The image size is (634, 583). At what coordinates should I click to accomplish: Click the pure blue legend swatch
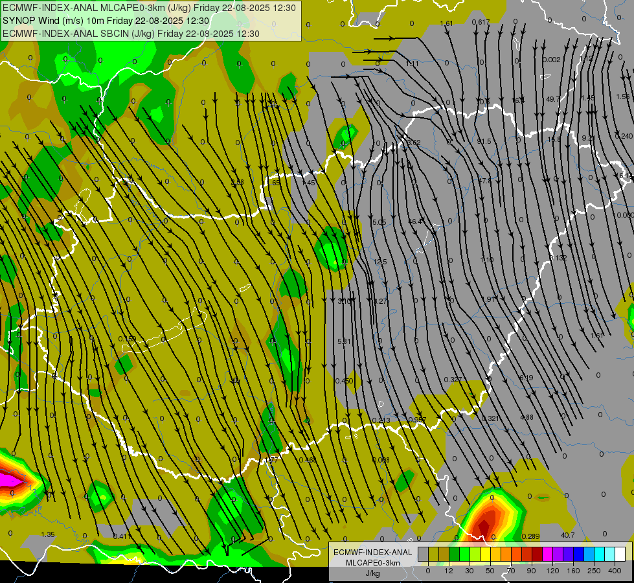click(578, 554)
